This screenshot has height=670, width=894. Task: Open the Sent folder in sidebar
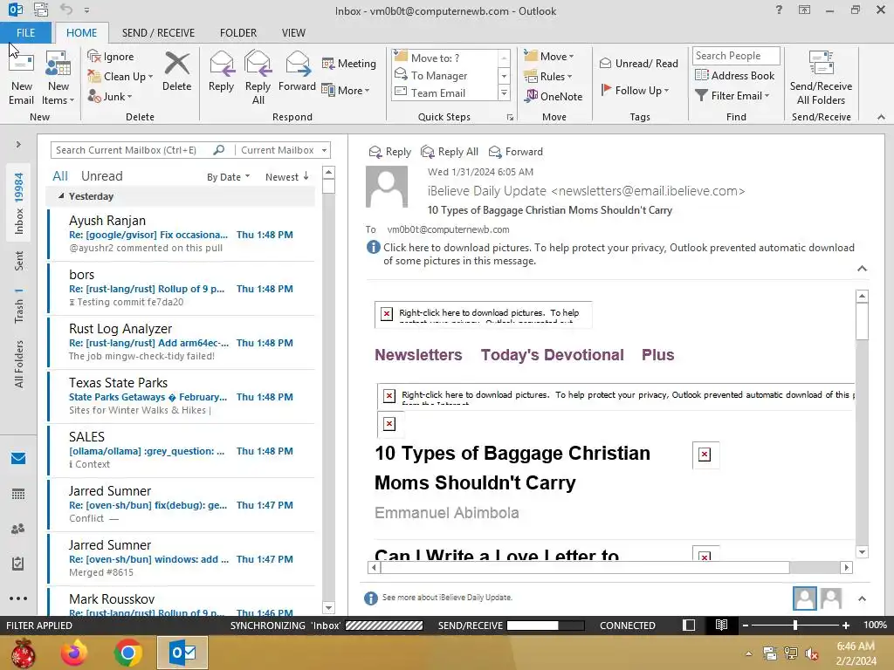pos(19,260)
